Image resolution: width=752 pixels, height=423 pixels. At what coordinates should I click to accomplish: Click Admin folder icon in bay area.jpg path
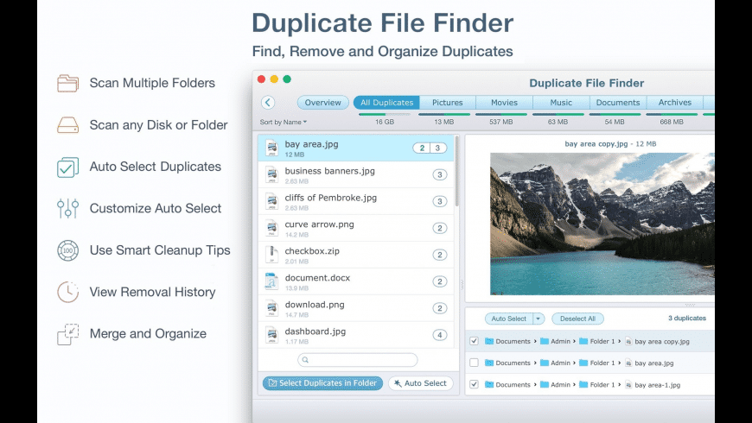tap(545, 363)
